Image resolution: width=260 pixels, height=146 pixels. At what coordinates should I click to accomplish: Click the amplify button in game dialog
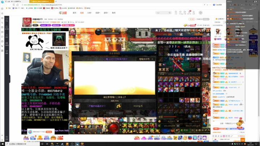pyautogui.click(x=114, y=113)
